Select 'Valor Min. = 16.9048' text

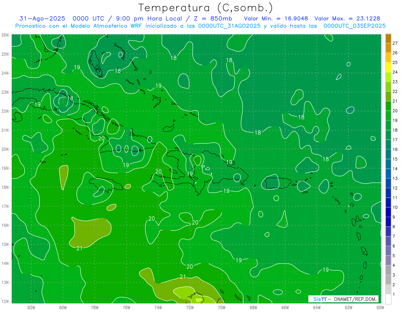276,19
